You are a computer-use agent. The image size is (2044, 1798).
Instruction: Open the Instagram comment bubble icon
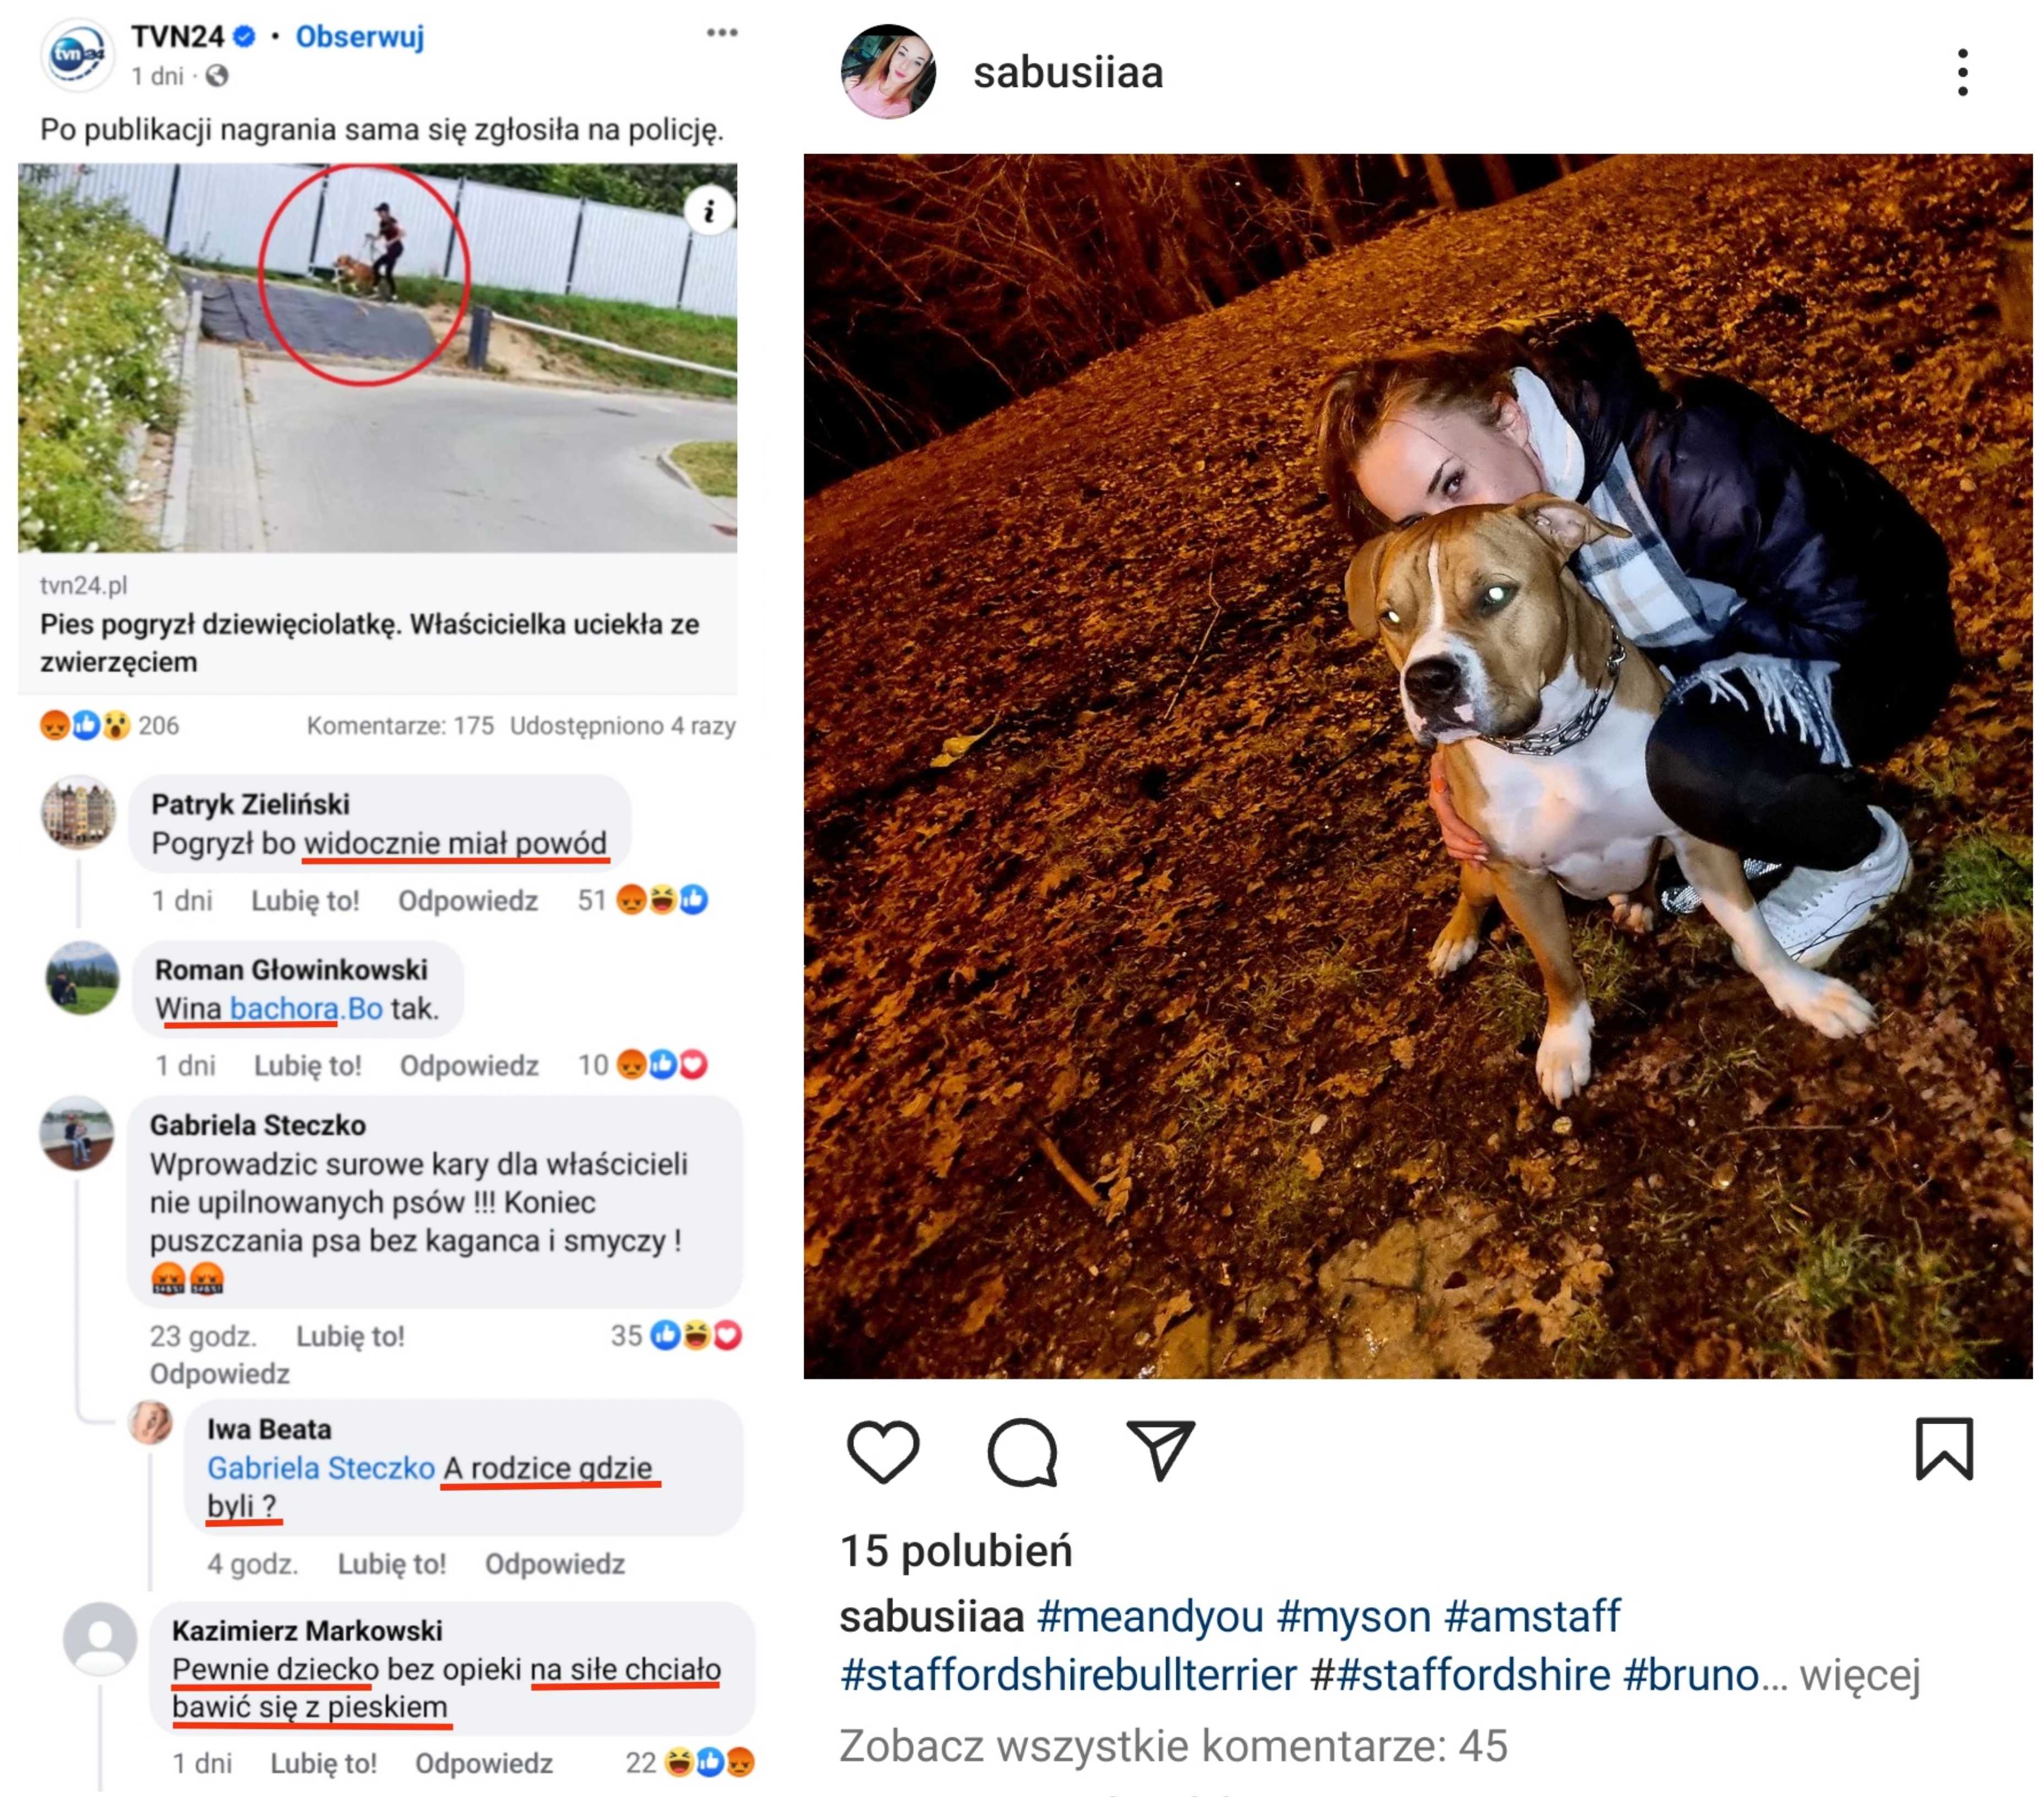1022,1451
